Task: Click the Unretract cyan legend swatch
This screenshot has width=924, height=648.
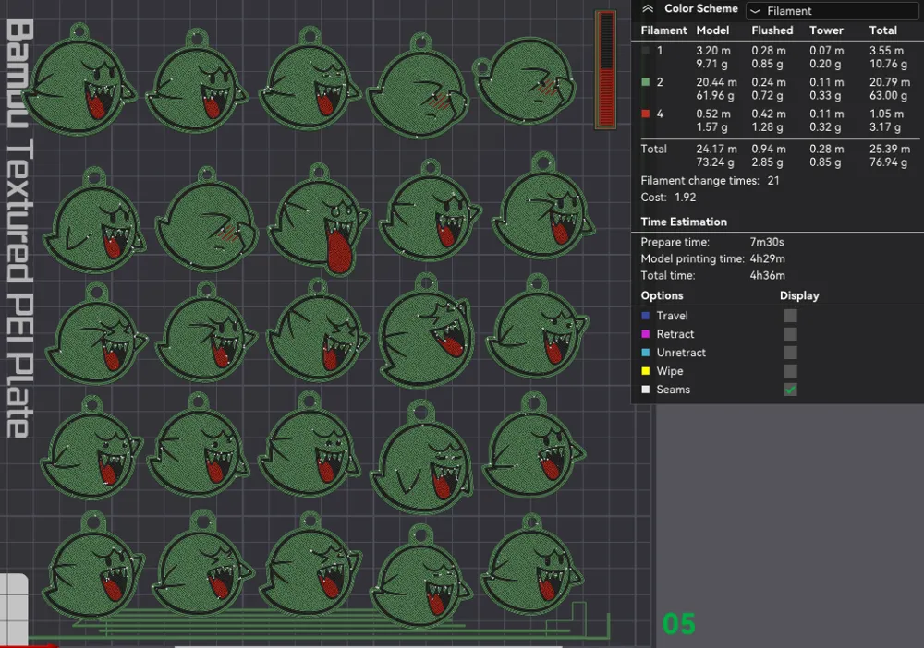Action: click(x=646, y=353)
